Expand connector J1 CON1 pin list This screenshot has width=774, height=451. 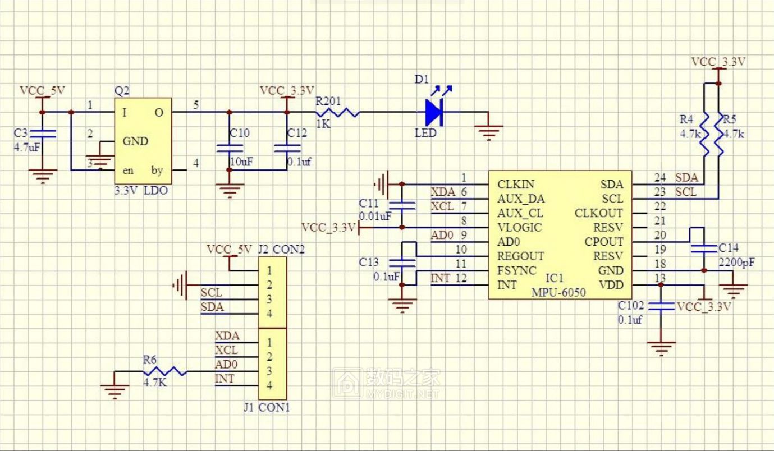click(x=273, y=363)
